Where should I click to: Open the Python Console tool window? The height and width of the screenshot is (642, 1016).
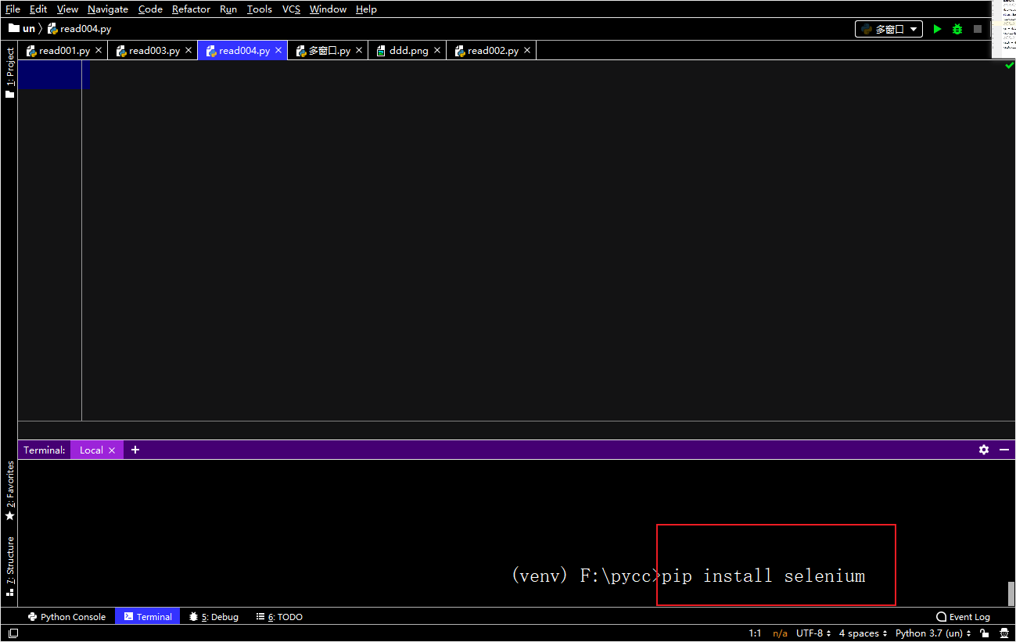coord(66,617)
